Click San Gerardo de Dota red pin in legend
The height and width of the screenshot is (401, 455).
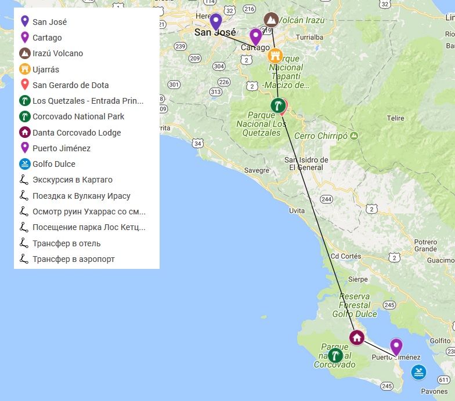click(x=25, y=85)
